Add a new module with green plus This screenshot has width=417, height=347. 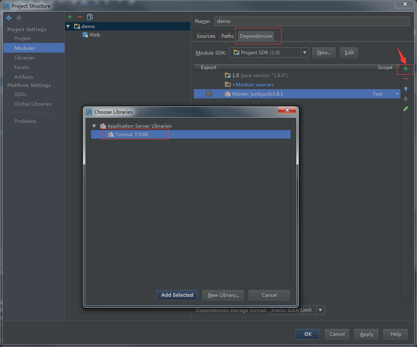pos(70,17)
